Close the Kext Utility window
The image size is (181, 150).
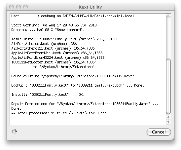tap(12, 7)
